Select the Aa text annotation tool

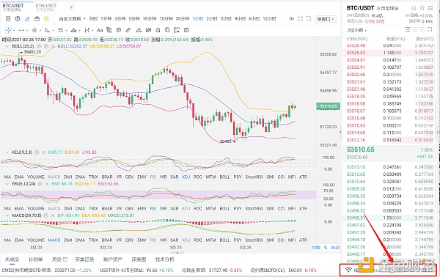pos(100,30)
